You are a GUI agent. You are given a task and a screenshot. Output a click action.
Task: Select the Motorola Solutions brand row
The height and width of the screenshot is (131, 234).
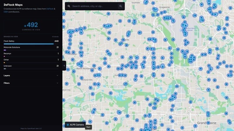31,48
